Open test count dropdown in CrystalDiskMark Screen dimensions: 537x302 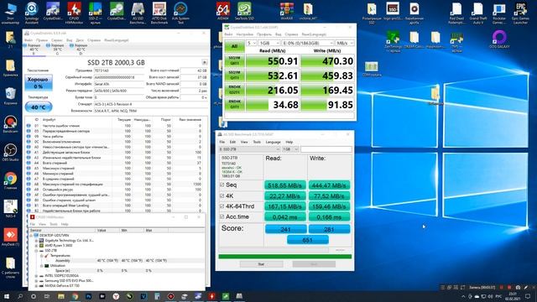(x=252, y=43)
